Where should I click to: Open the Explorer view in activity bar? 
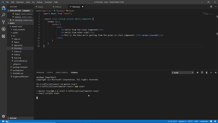(3, 8)
